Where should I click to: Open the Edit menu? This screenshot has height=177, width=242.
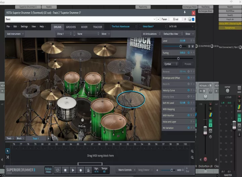16,27
